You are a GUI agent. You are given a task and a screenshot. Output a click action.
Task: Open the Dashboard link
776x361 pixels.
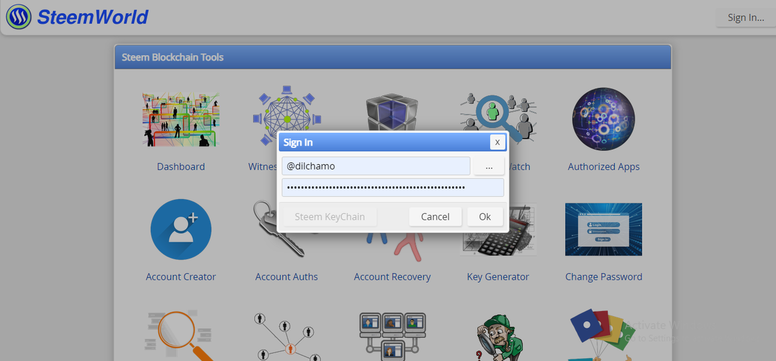(181, 167)
